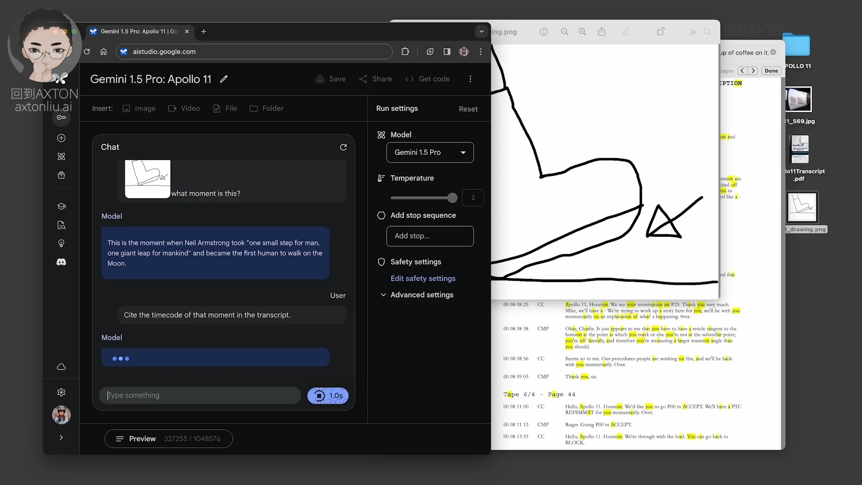Click the Reset run settings button
Screen dimensions: 862x485
tap(468, 109)
